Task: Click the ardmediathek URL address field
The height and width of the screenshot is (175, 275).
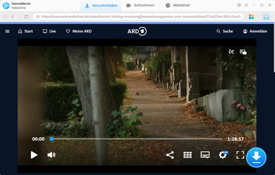Action: click(138, 17)
